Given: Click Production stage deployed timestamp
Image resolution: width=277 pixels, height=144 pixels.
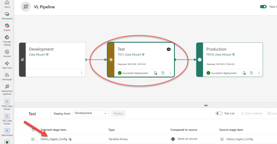Looking at the screenshot, I should click(220, 64).
